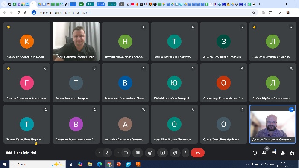This screenshot has width=299, height=168.
Task: Click the brown А avatar of Антоніна Василівна
Action: click(x=125, y=124)
